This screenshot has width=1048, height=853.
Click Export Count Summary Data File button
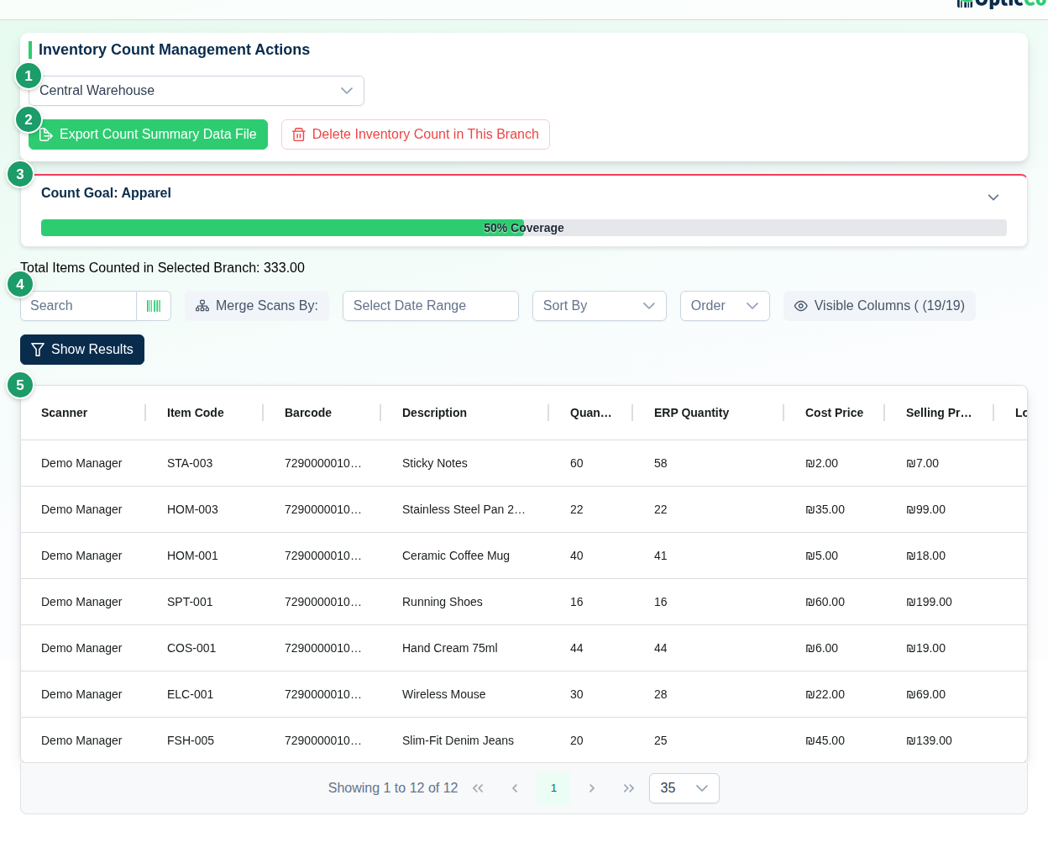(x=148, y=134)
